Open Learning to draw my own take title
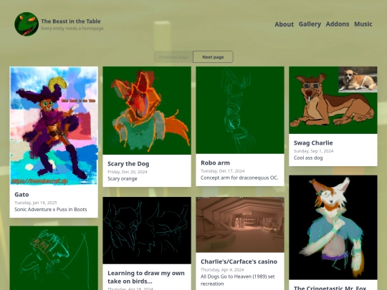Screen dimensions: 387x290 click(x=146, y=277)
